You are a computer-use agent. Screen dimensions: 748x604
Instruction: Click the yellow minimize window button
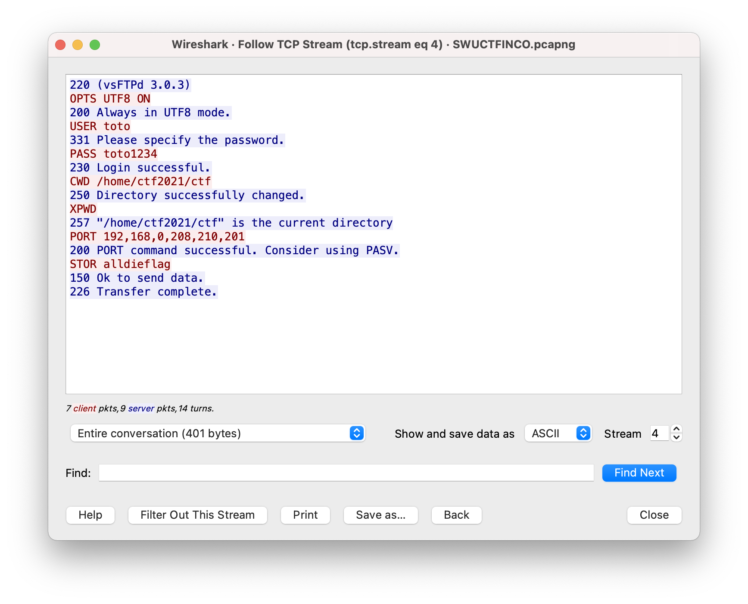[78, 45]
